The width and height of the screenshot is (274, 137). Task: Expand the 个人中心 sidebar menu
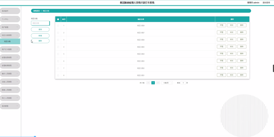coord(10,19)
